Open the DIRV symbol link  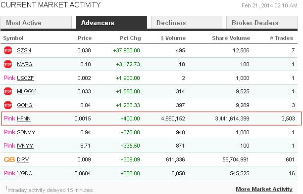point(23,159)
